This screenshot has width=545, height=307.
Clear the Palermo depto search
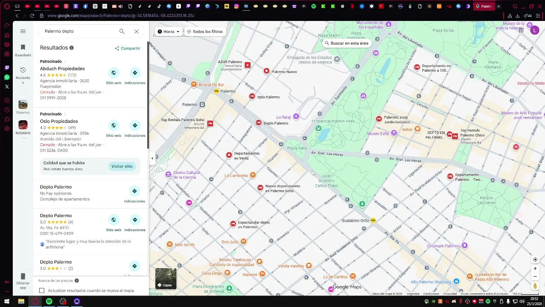tap(136, 31)
